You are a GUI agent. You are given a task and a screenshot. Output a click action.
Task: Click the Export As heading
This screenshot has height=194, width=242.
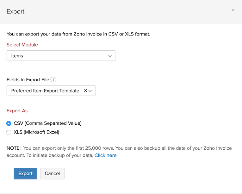pos(17,111)
